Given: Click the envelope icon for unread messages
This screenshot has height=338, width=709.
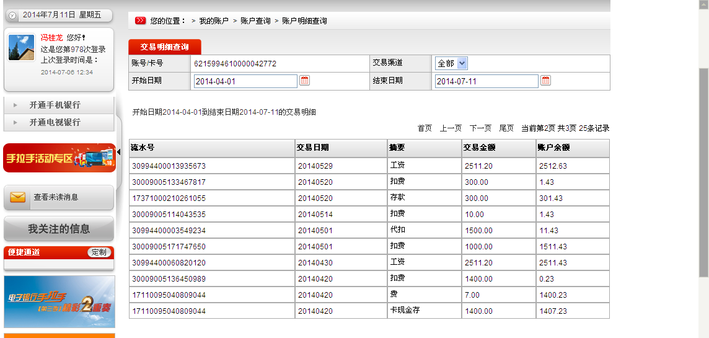Looking at the screenshot, I should [x=18, y=197].
